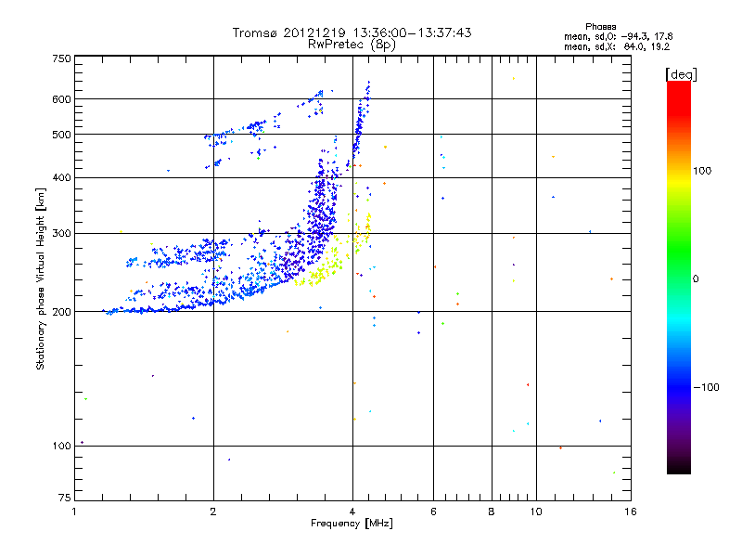Click the y-axis tick label '75'
Image resolution: width=742 pixels, height=557 pixels.
point(65,498)
